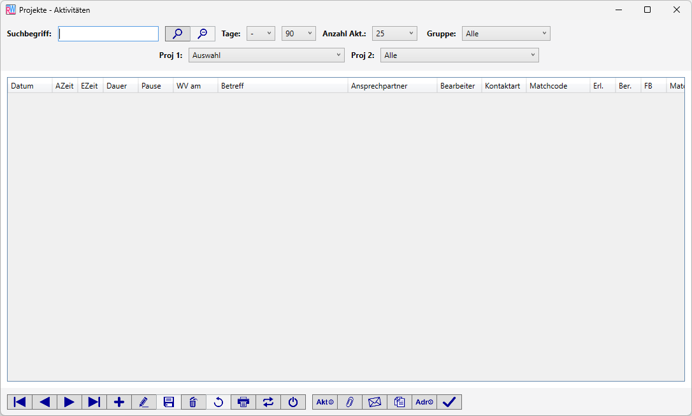This screenshot has height=416, width=692.
Task: Close the Projekte - Aktivitäten window
Action: pyautogui.click(x=677, y=10)
